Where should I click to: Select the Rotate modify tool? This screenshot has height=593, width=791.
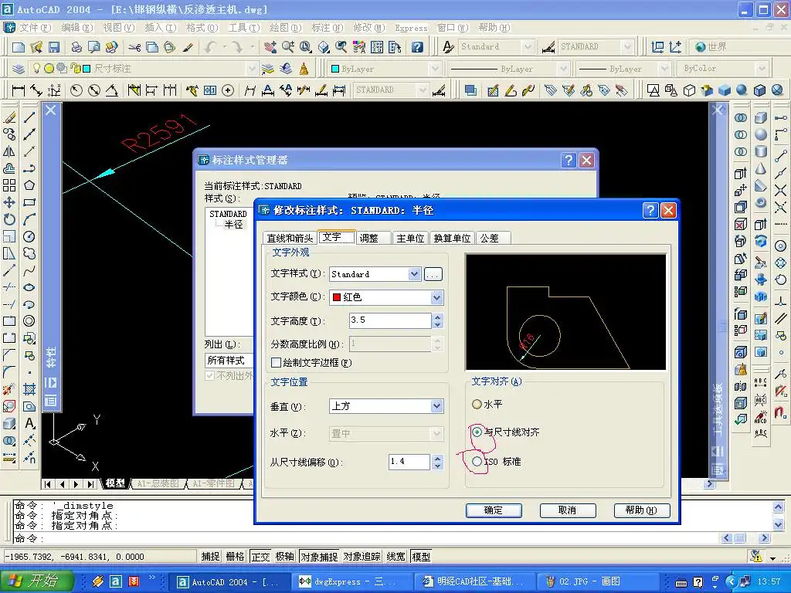pyautogui.click(x=9, y=219)
